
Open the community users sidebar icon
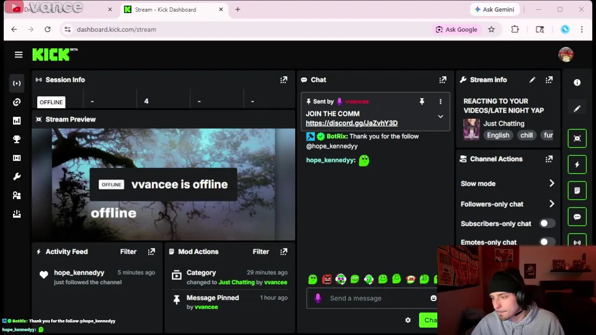[x=17, y=195]
